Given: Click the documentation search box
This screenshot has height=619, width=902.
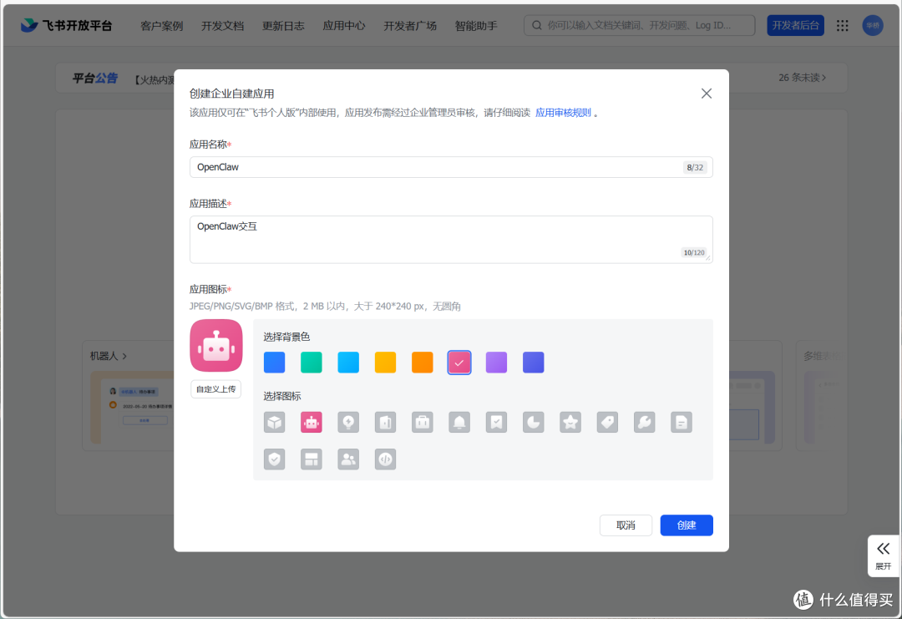Looking at the screenshot, I should (x=639, y=25).
